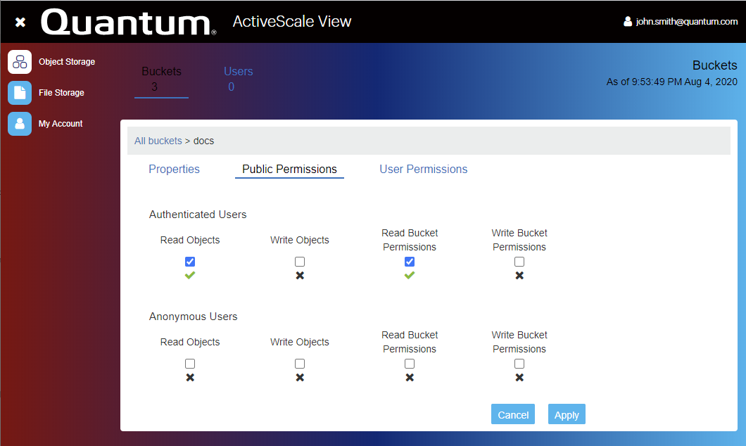Open File Storage sidebar icon
This screenshot has width=746, height=446.
point(20,93)
